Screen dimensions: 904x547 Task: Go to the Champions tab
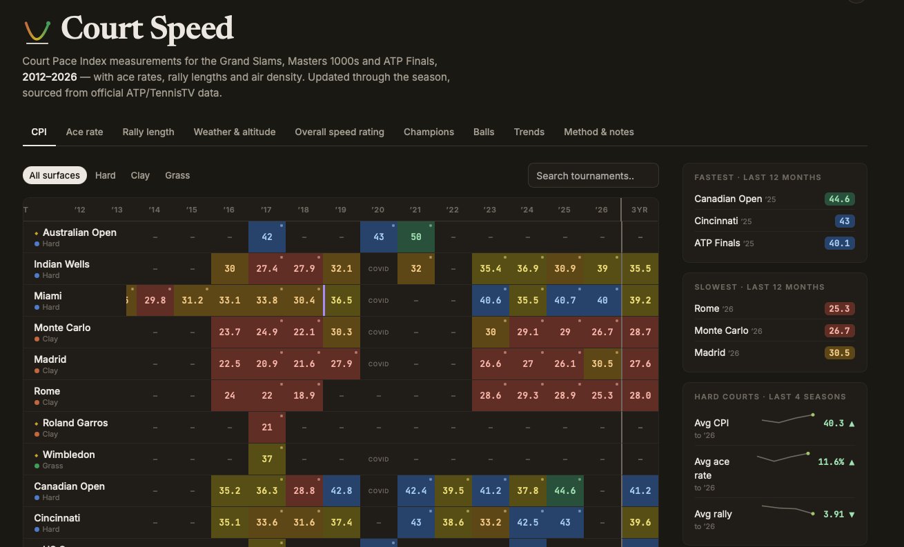click(429, 132)
